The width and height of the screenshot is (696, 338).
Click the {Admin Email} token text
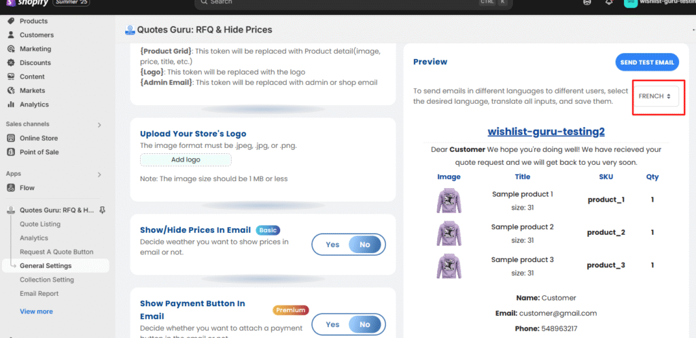point(167,82)
